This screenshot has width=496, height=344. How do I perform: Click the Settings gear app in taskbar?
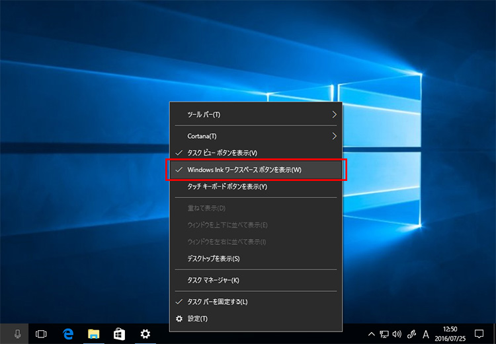[145, 334]
